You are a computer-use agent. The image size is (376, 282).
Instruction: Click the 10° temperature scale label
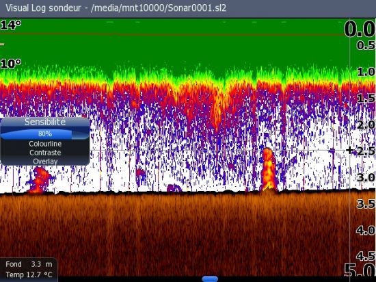click(11, 64)
